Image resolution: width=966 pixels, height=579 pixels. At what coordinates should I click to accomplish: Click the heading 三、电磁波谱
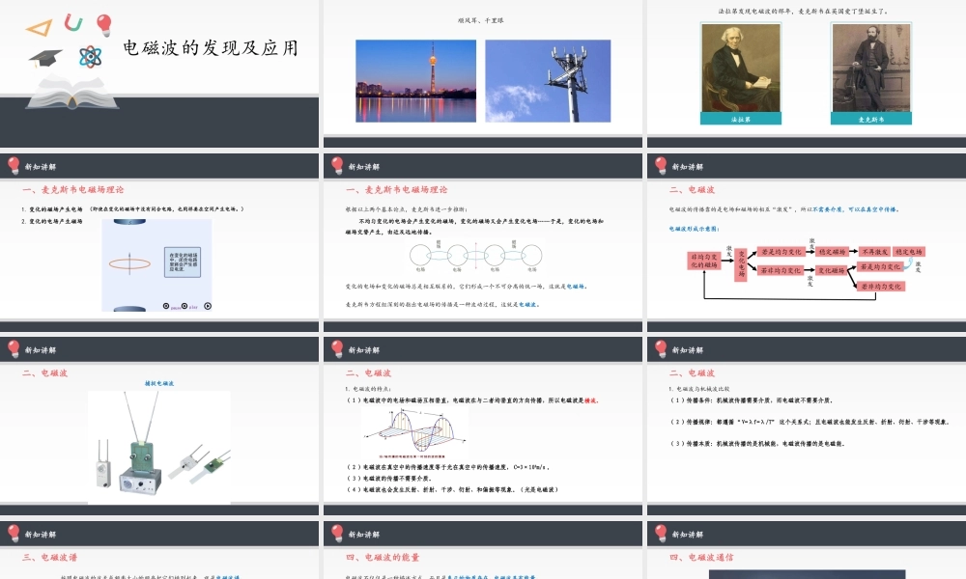pyautogui.click(x=50, y=558)
